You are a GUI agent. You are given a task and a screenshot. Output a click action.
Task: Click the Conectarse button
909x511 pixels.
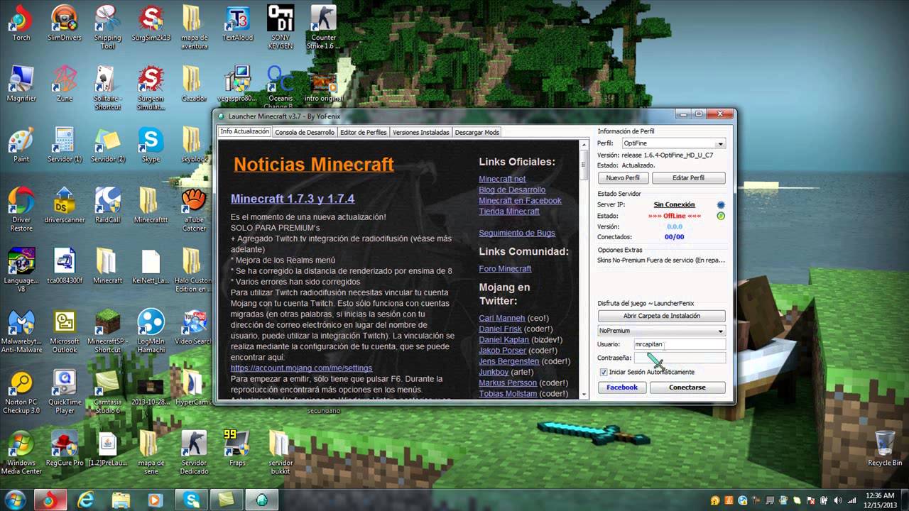(x=687, y=388)
